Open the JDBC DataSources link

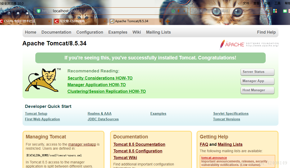[x=103, y=119]
